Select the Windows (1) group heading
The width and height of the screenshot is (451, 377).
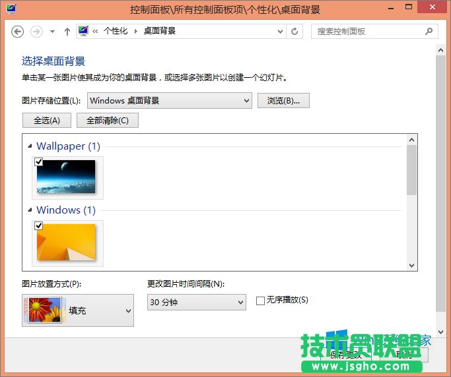point(66,210)
